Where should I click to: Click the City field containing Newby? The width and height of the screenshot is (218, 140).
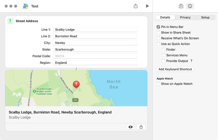pyautogui.click(x=95, y=43)
